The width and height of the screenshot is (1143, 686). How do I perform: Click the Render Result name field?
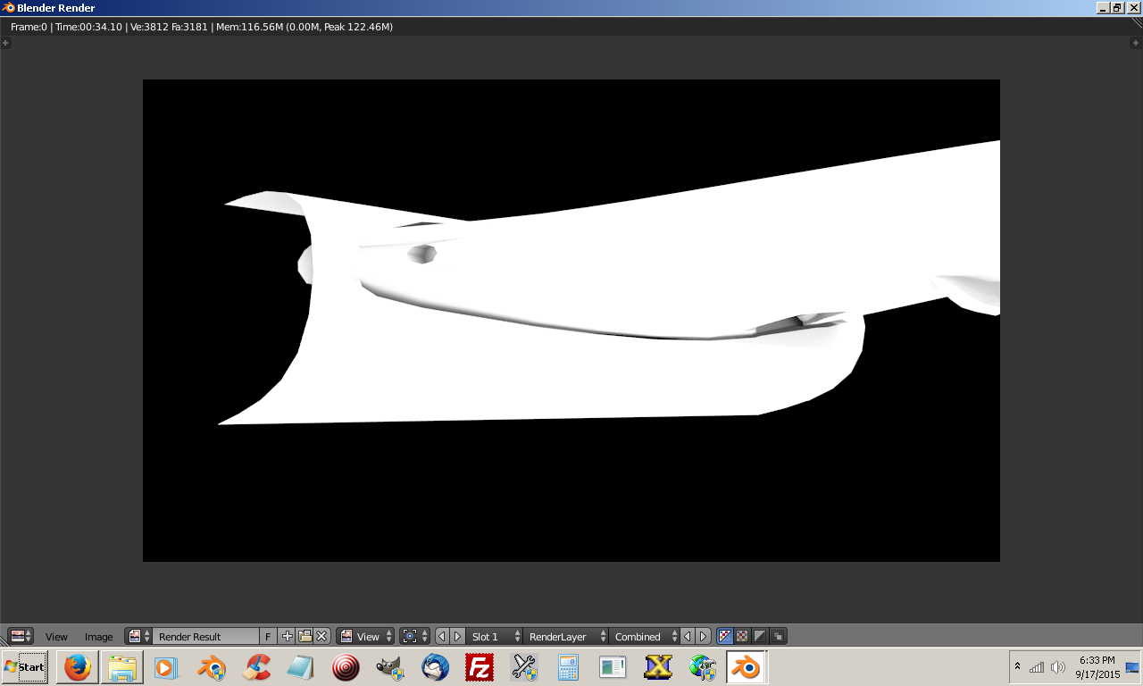(205, 636)
